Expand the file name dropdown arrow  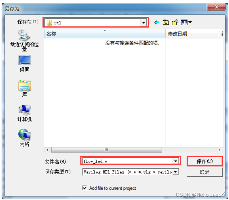point(176,161)
